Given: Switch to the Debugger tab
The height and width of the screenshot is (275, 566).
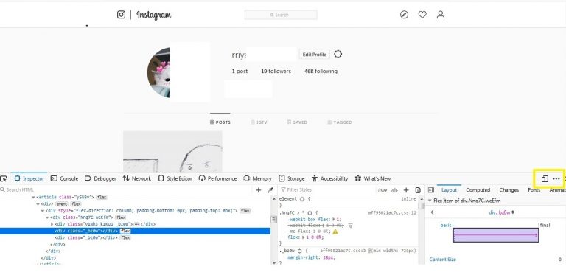Looking at the screenshot, I should [100, 178].
